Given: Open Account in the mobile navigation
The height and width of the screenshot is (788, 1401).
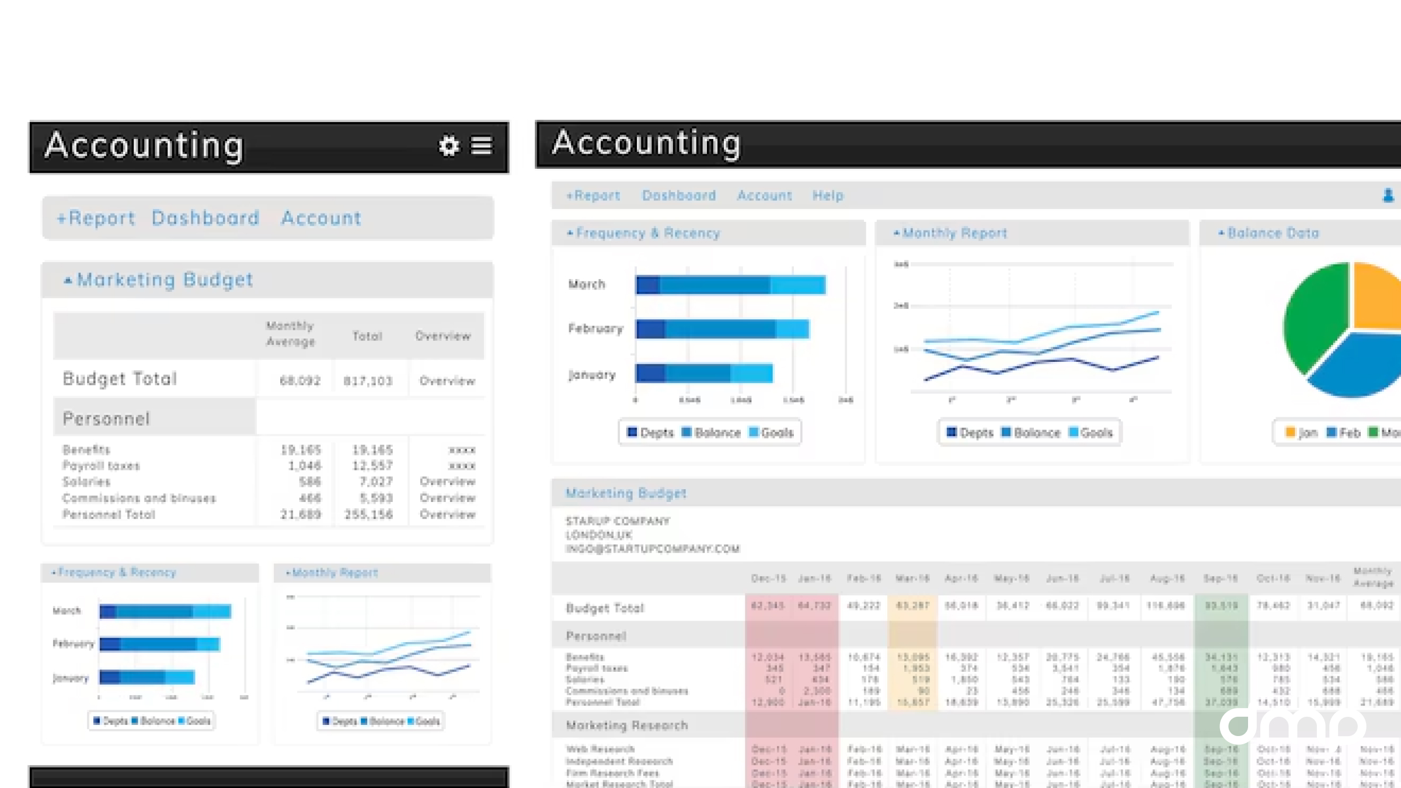Looking at the screenshot, I should (321, 218).
